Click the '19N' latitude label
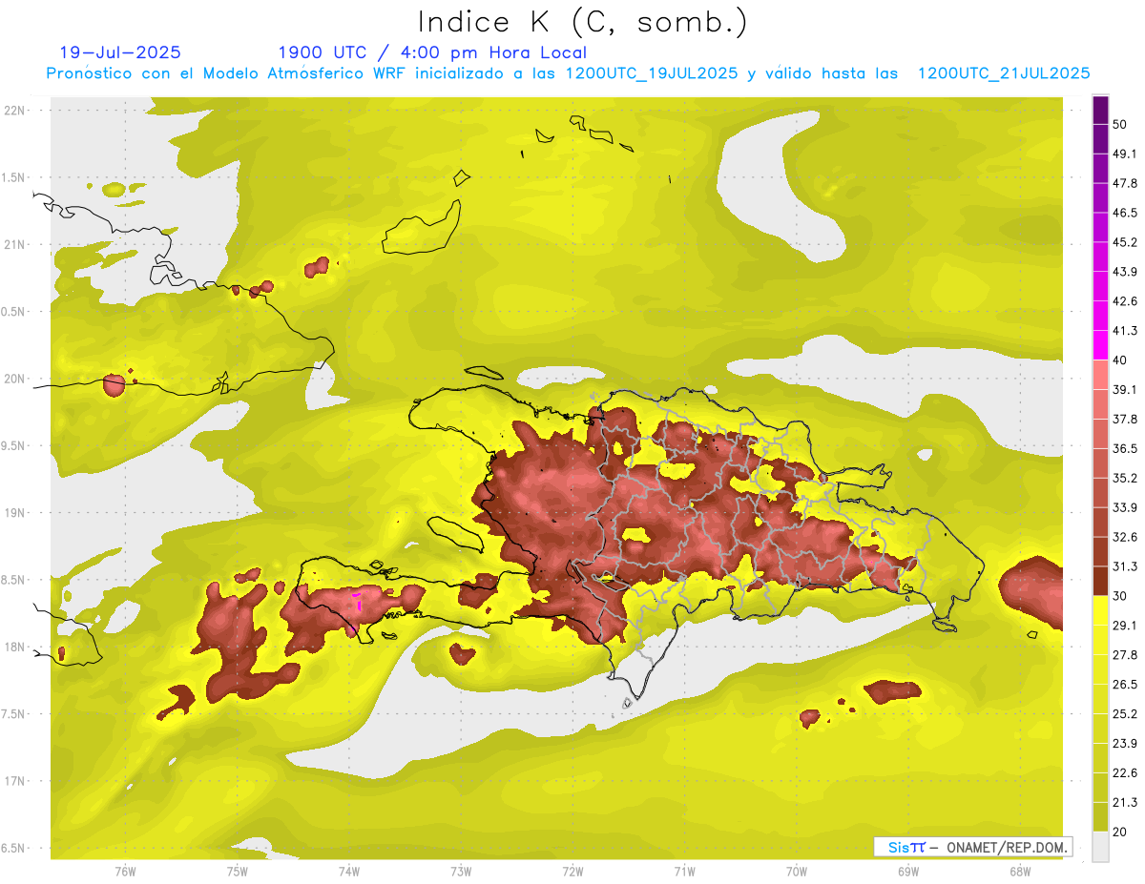Viewport: 1145px width, 884px height. coord(16,512)
